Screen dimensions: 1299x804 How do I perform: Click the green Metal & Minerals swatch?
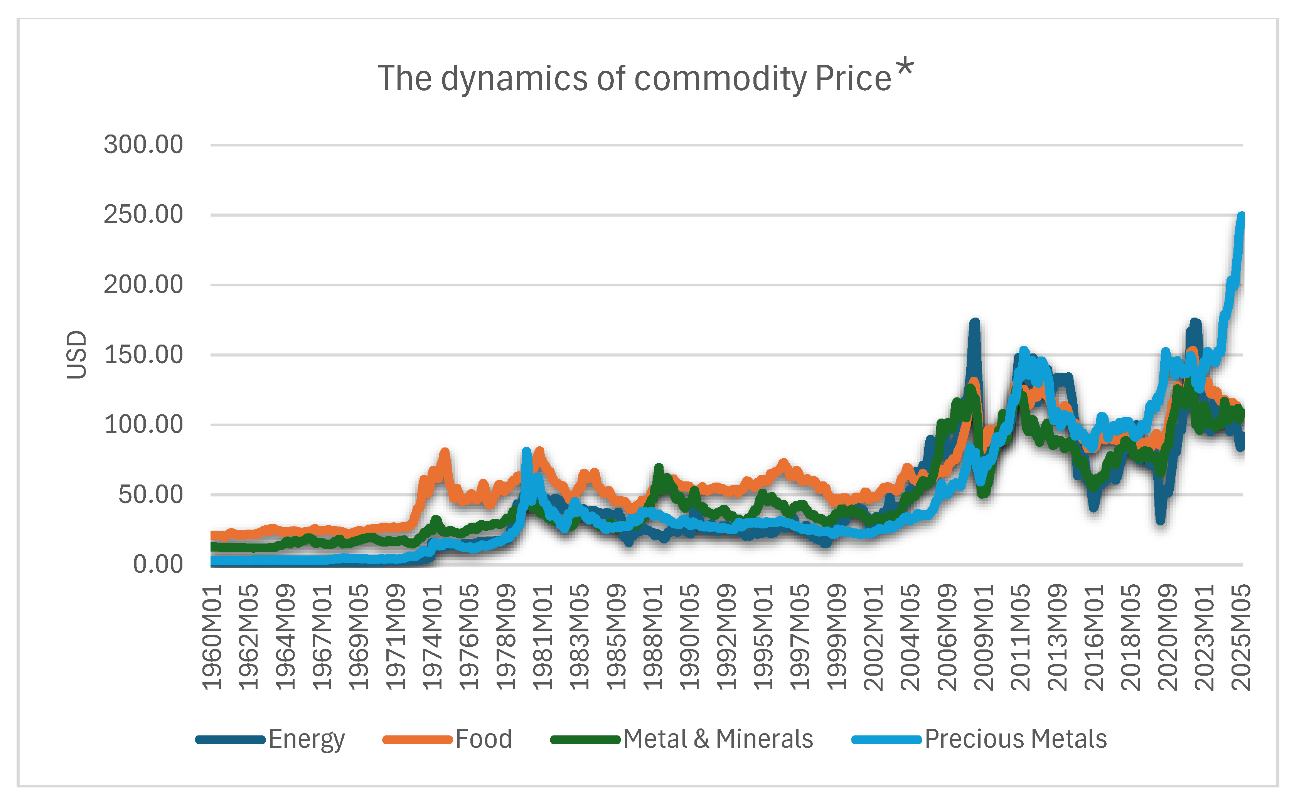(x=586, y=740)
